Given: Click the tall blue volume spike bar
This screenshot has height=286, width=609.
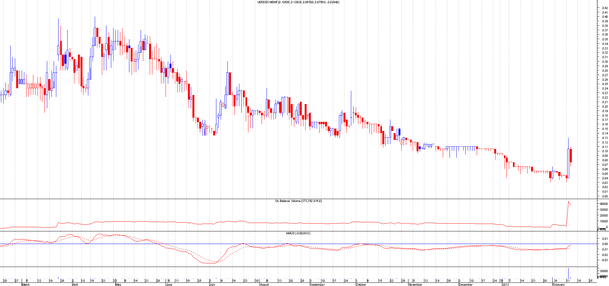Looking at the screenshot, I should click(x=568, y=273).
